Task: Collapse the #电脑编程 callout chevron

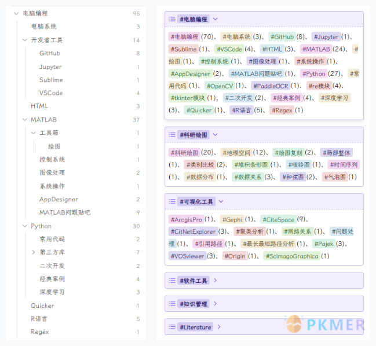Action: point(216,19)
